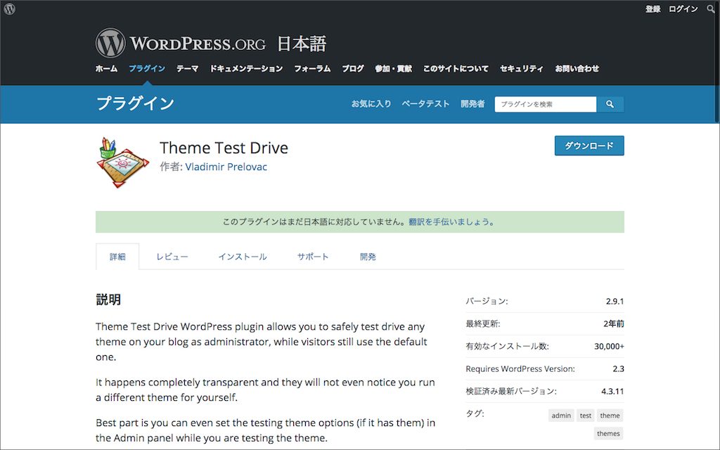Open the このサイトについて menu item
This screenshot has height=450, width=720.
456,68
